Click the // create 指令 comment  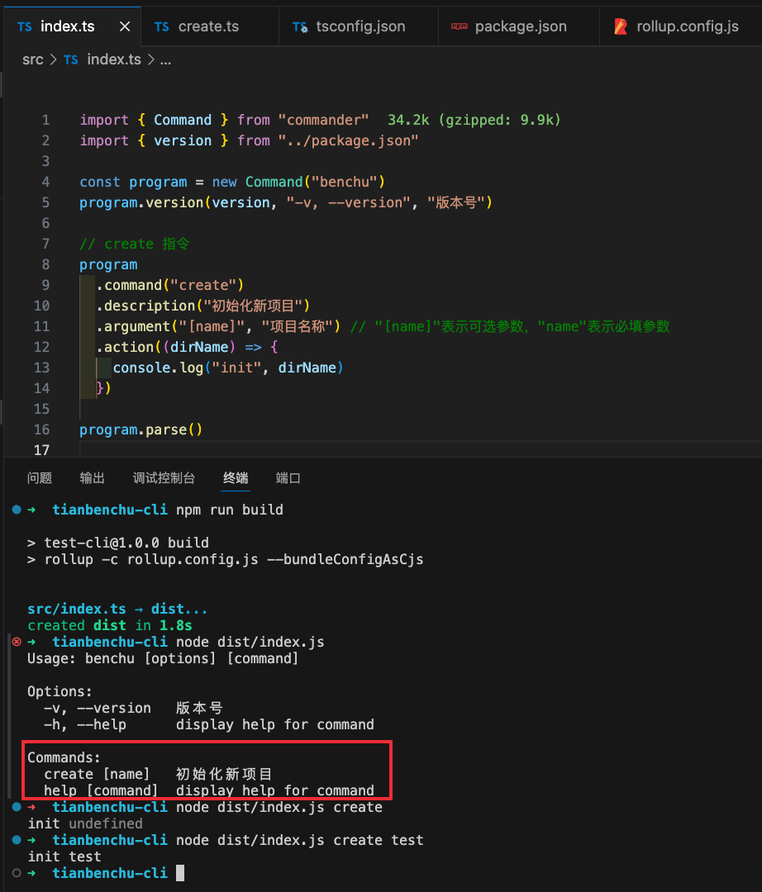tap(135, 244)
